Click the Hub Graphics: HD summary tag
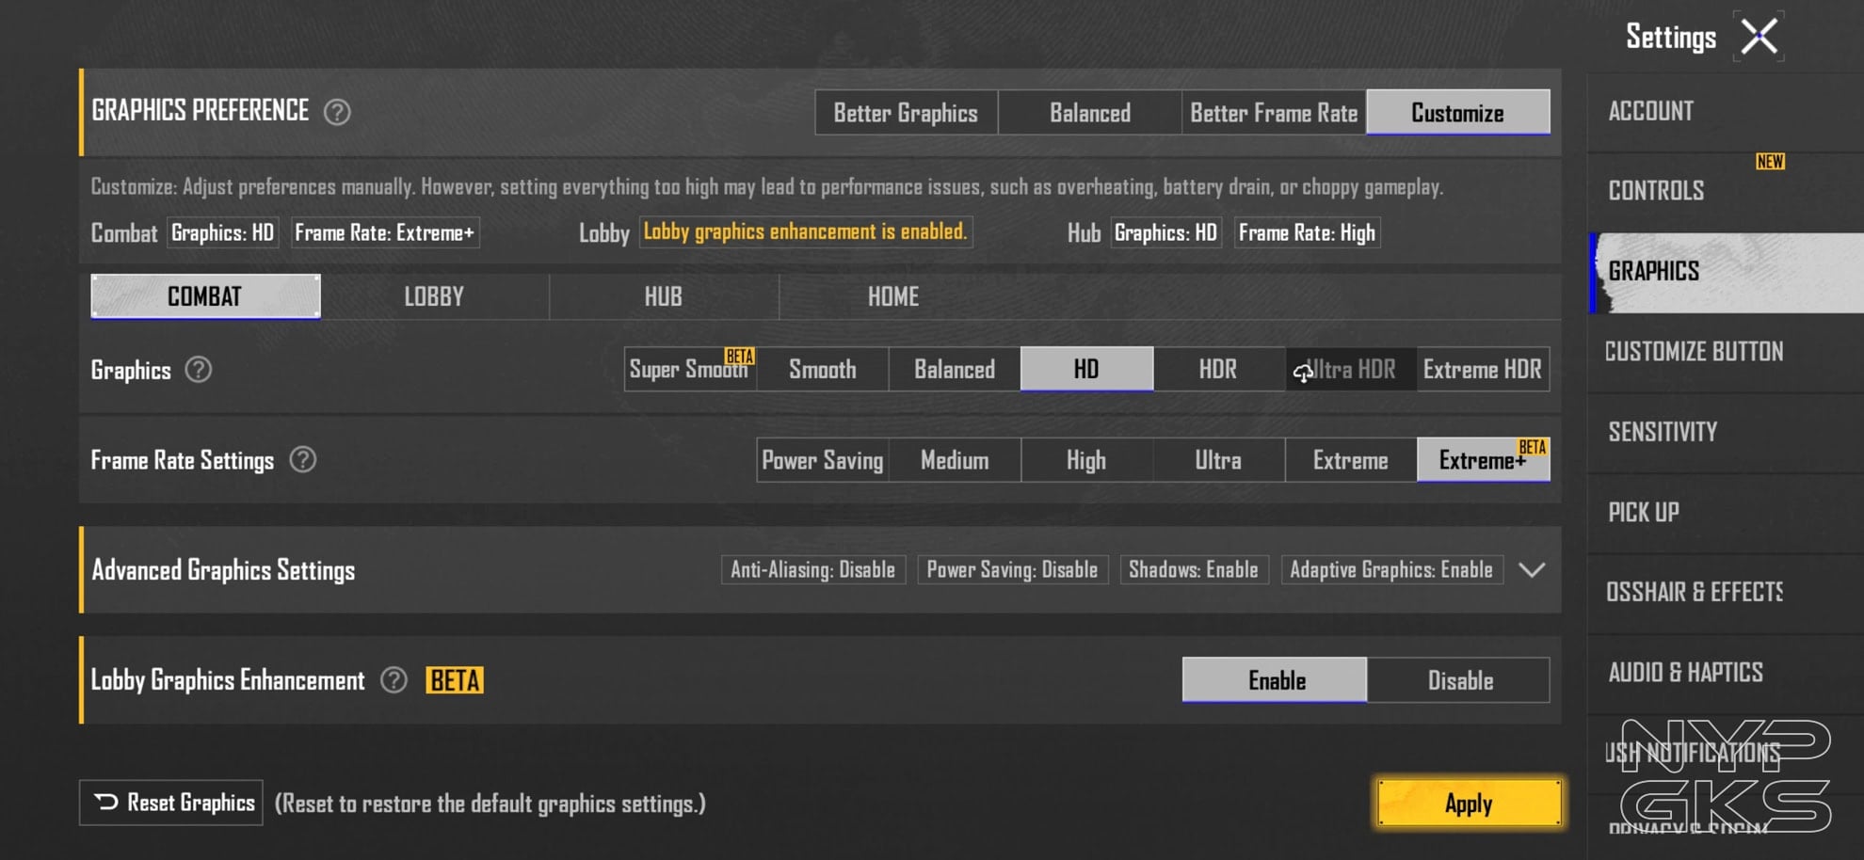This screenshot has height=860, width=1864. click(1166, 233)
